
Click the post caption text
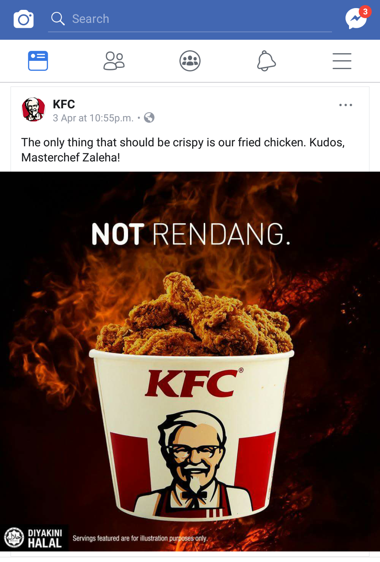(183, 150)
